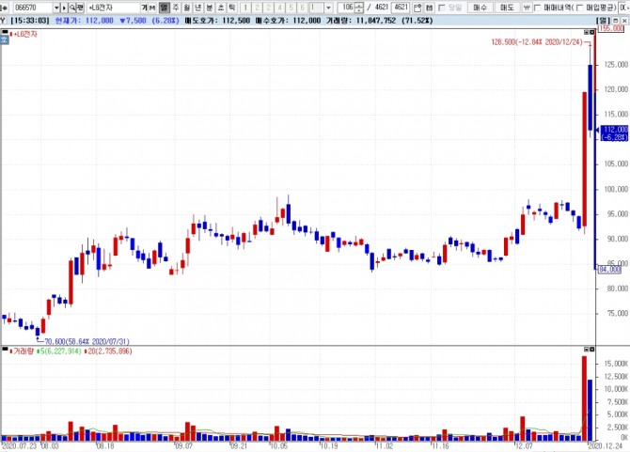Click interval preset button 6

(303, 8)
